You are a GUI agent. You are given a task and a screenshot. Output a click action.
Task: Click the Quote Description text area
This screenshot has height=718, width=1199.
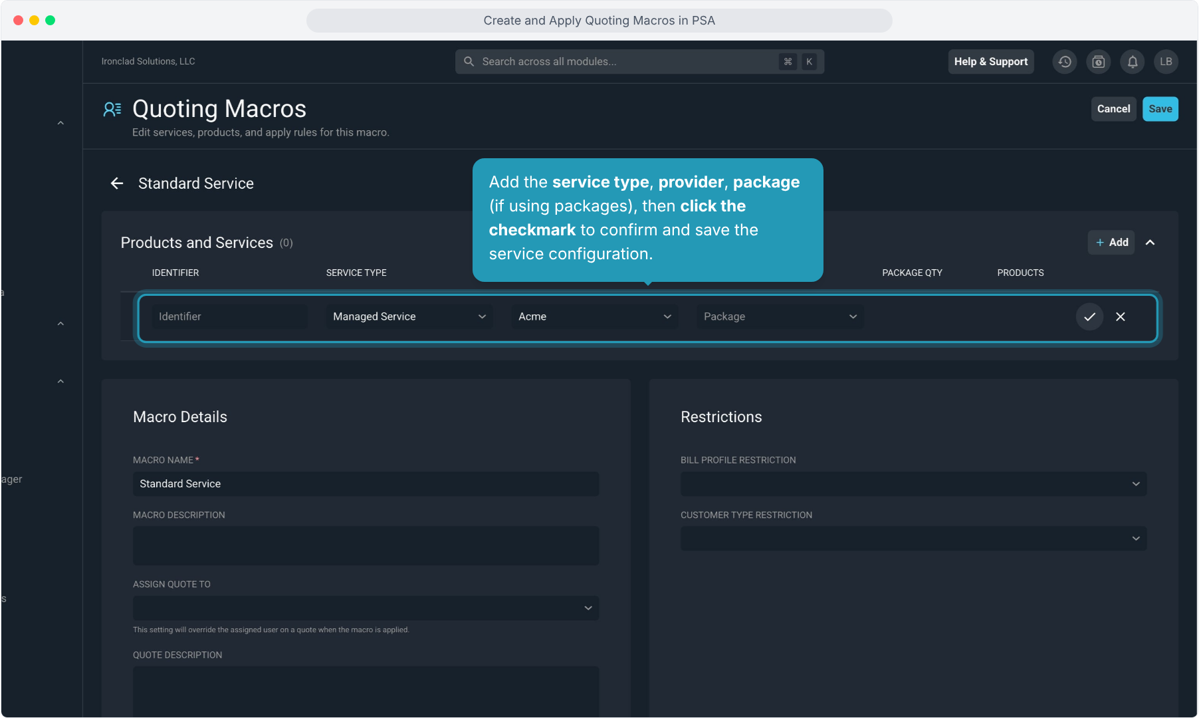[366, 691]
